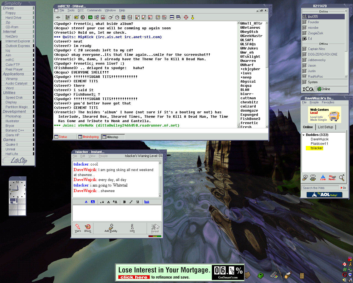The height and width of the screenshot is (283, 353).
Task: Open the ICQ Online status selector
Action: 332,89
